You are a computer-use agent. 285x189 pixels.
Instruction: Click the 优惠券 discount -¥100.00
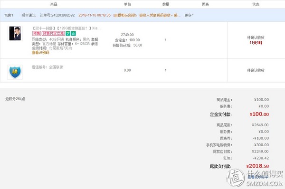[x=261, y=138]
